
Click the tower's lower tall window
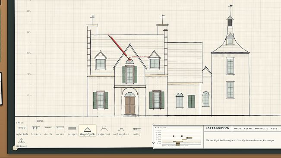tap(230, 90)
